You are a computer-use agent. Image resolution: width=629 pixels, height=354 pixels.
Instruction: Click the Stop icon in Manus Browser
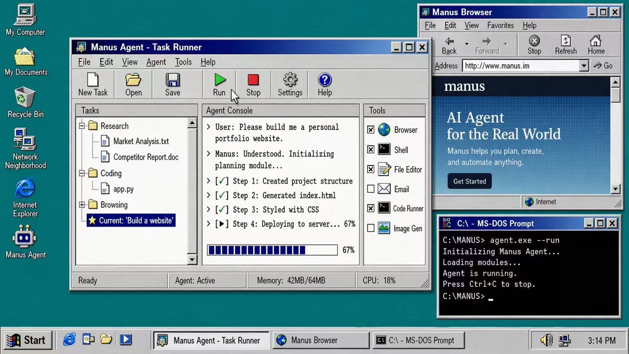(x=534, y=41)
